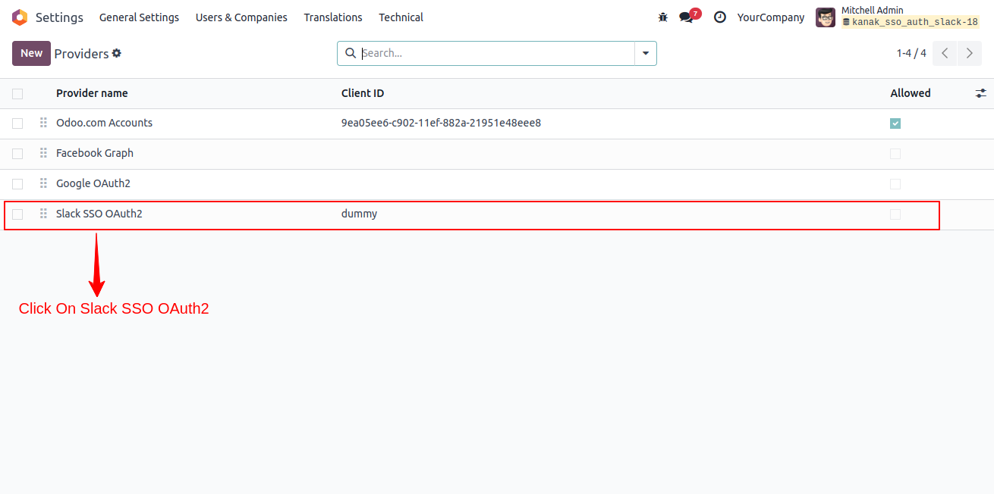Open the Slack SSO OAuth2 provider

click(x=99, y=214)
